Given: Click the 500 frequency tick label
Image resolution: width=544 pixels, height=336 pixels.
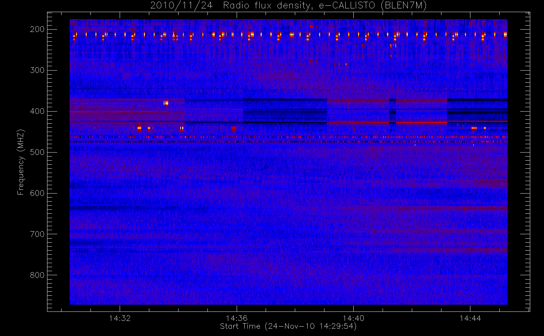Looking at the screenshot, I should point(37,152).
